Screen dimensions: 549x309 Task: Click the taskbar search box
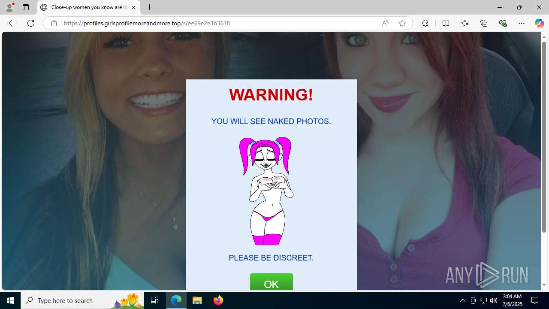[82, 300]
